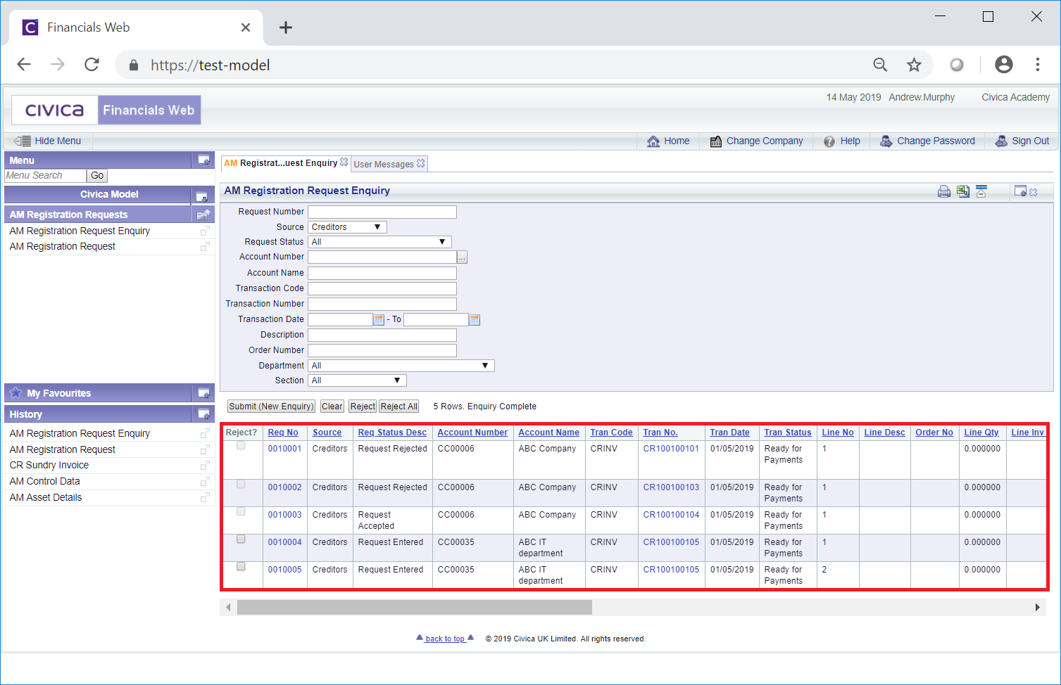
Task: Click Change Company in top navigation
Action: click(757, 141)
